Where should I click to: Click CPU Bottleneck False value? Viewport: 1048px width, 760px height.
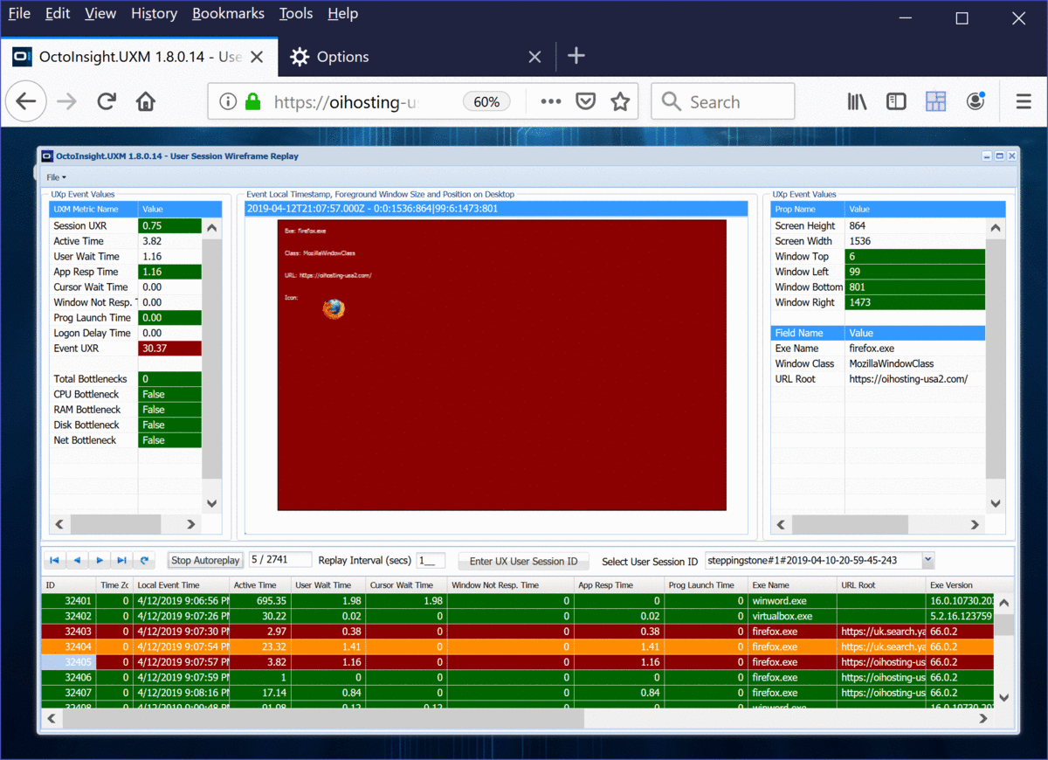pyautogui.click(x=169, y=394)
